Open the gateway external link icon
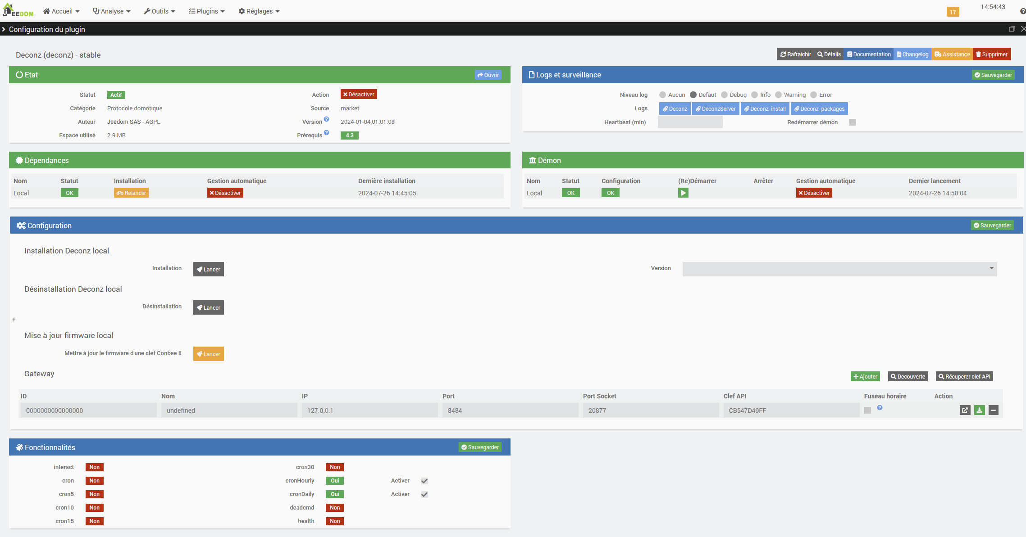 (965, 411)
